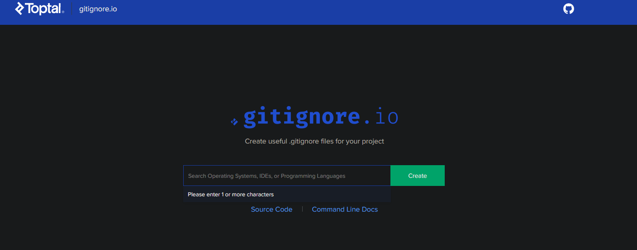The width and height of the screenshot is (637, 250).
Task: Click the 'Create useful .gitignore files' tagline
Action: (x=314, y=141)
